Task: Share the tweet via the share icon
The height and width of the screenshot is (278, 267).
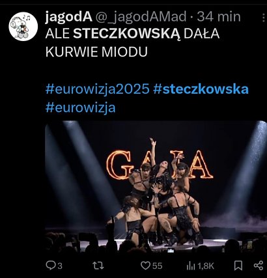Action: tap(259, 266)
